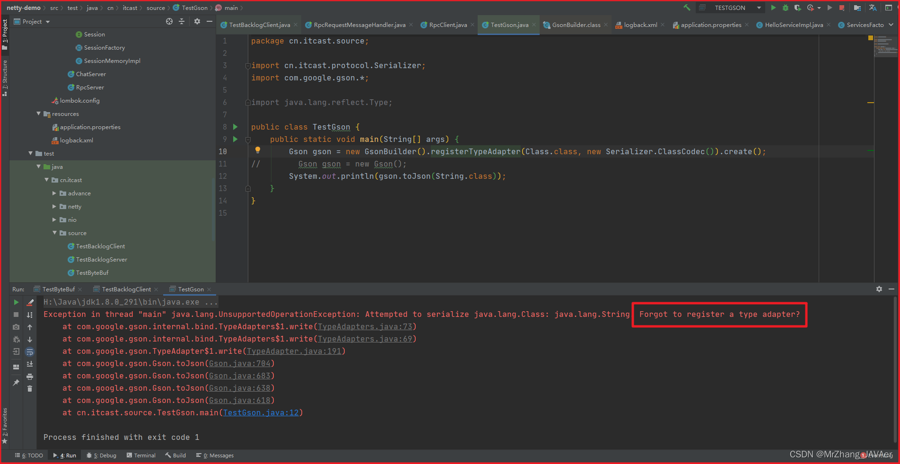
Task: Open the Debug tool window
Action: point(102,455)
